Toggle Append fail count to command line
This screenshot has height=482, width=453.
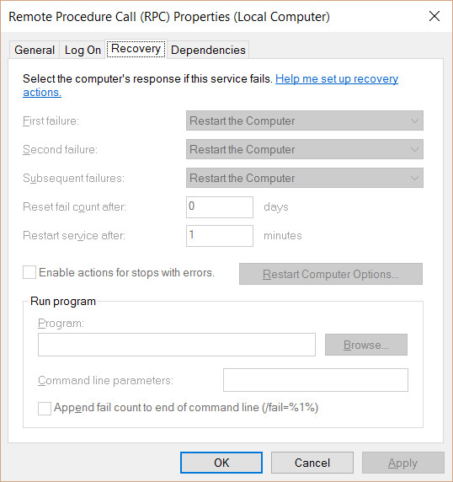coord(45,409)
